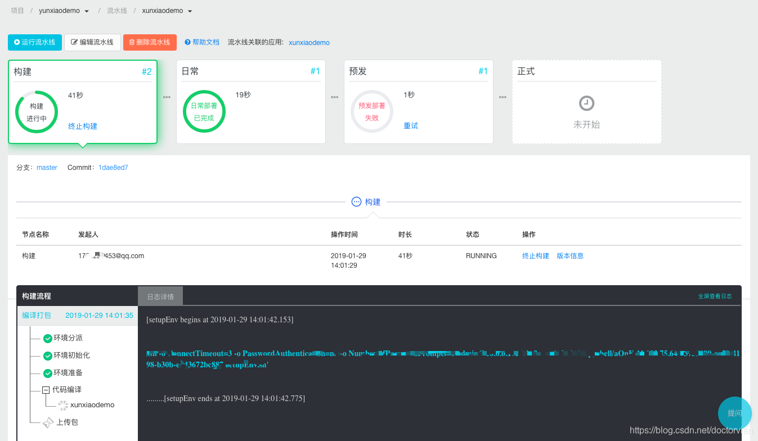The width and height of the screenshot is (758, 441).
Task: Select the 正式 未开始 stage card
Action: click(x=587, y=102)
